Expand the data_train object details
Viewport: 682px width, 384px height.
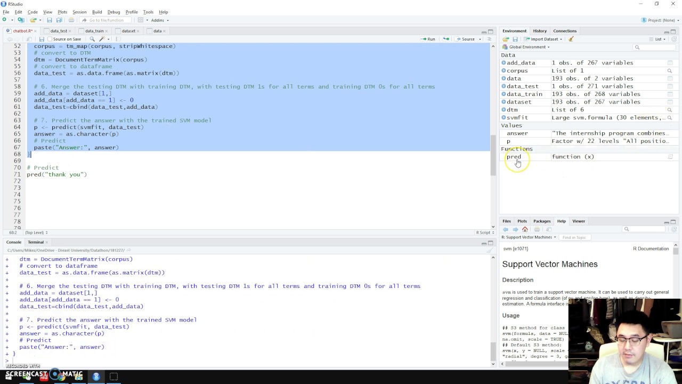tap(504, 94)
